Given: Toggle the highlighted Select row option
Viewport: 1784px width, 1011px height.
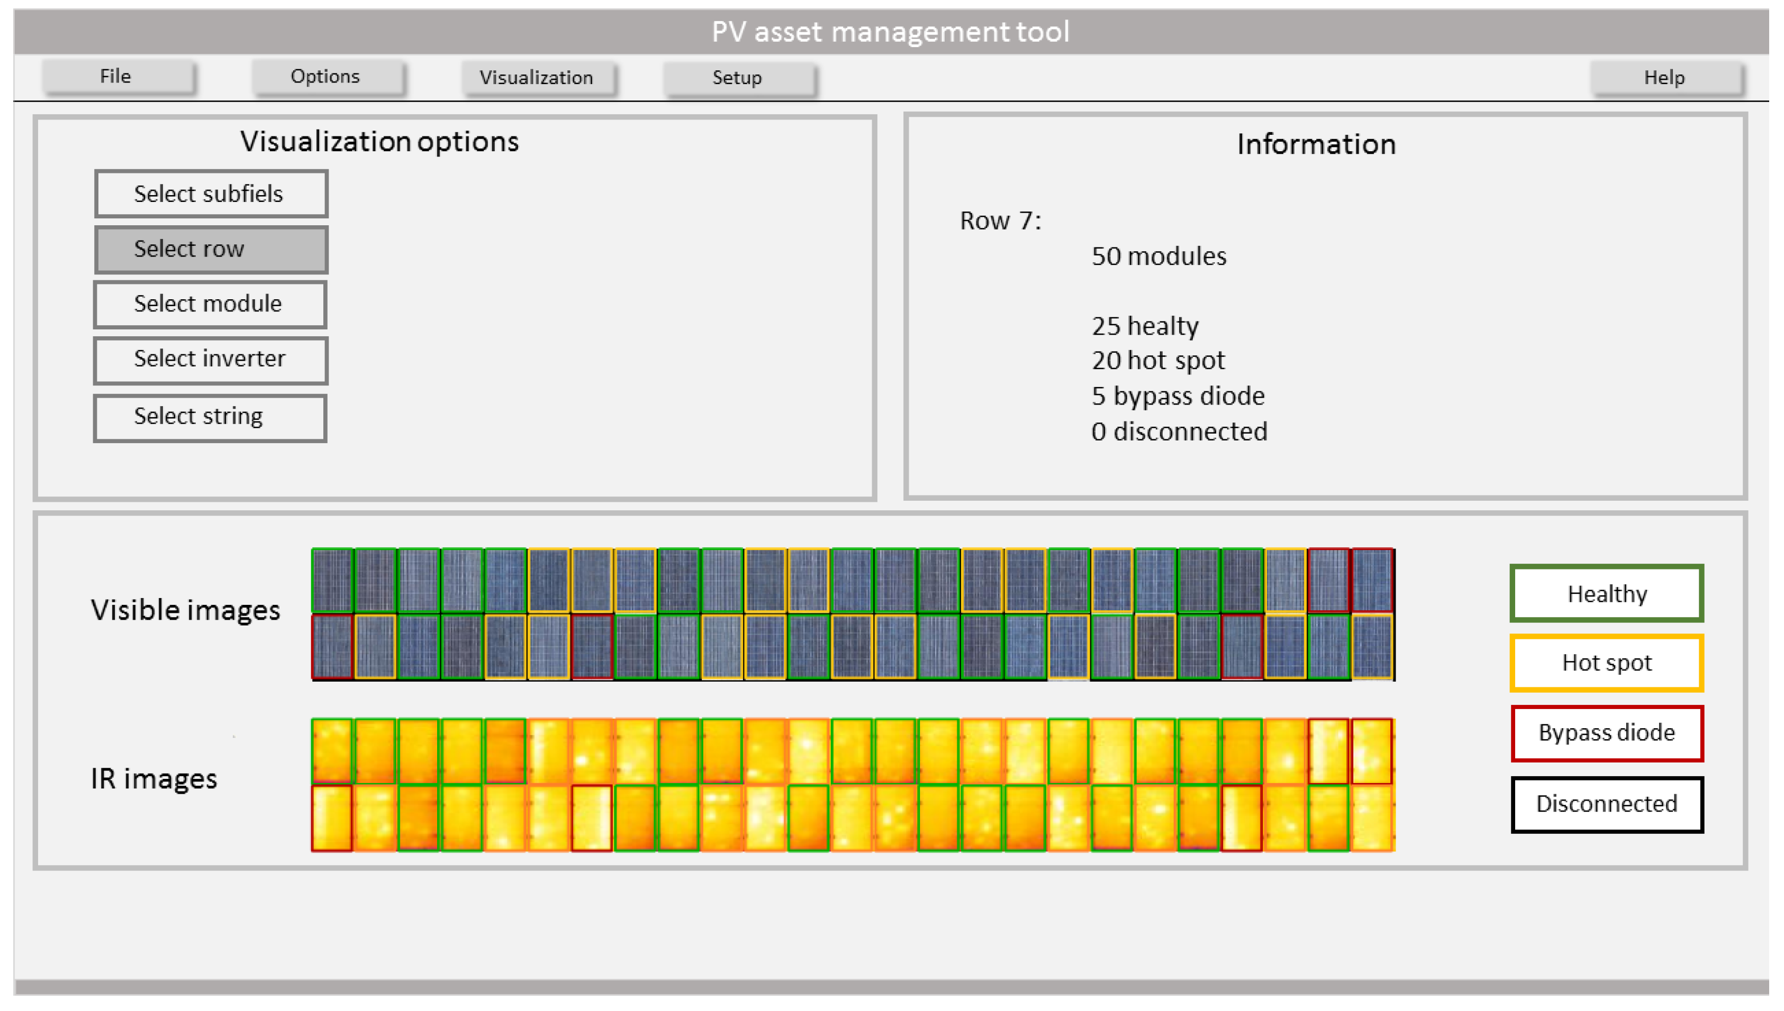Looking at the screenshot, I should pyautogui.click(x=211, y=249).
